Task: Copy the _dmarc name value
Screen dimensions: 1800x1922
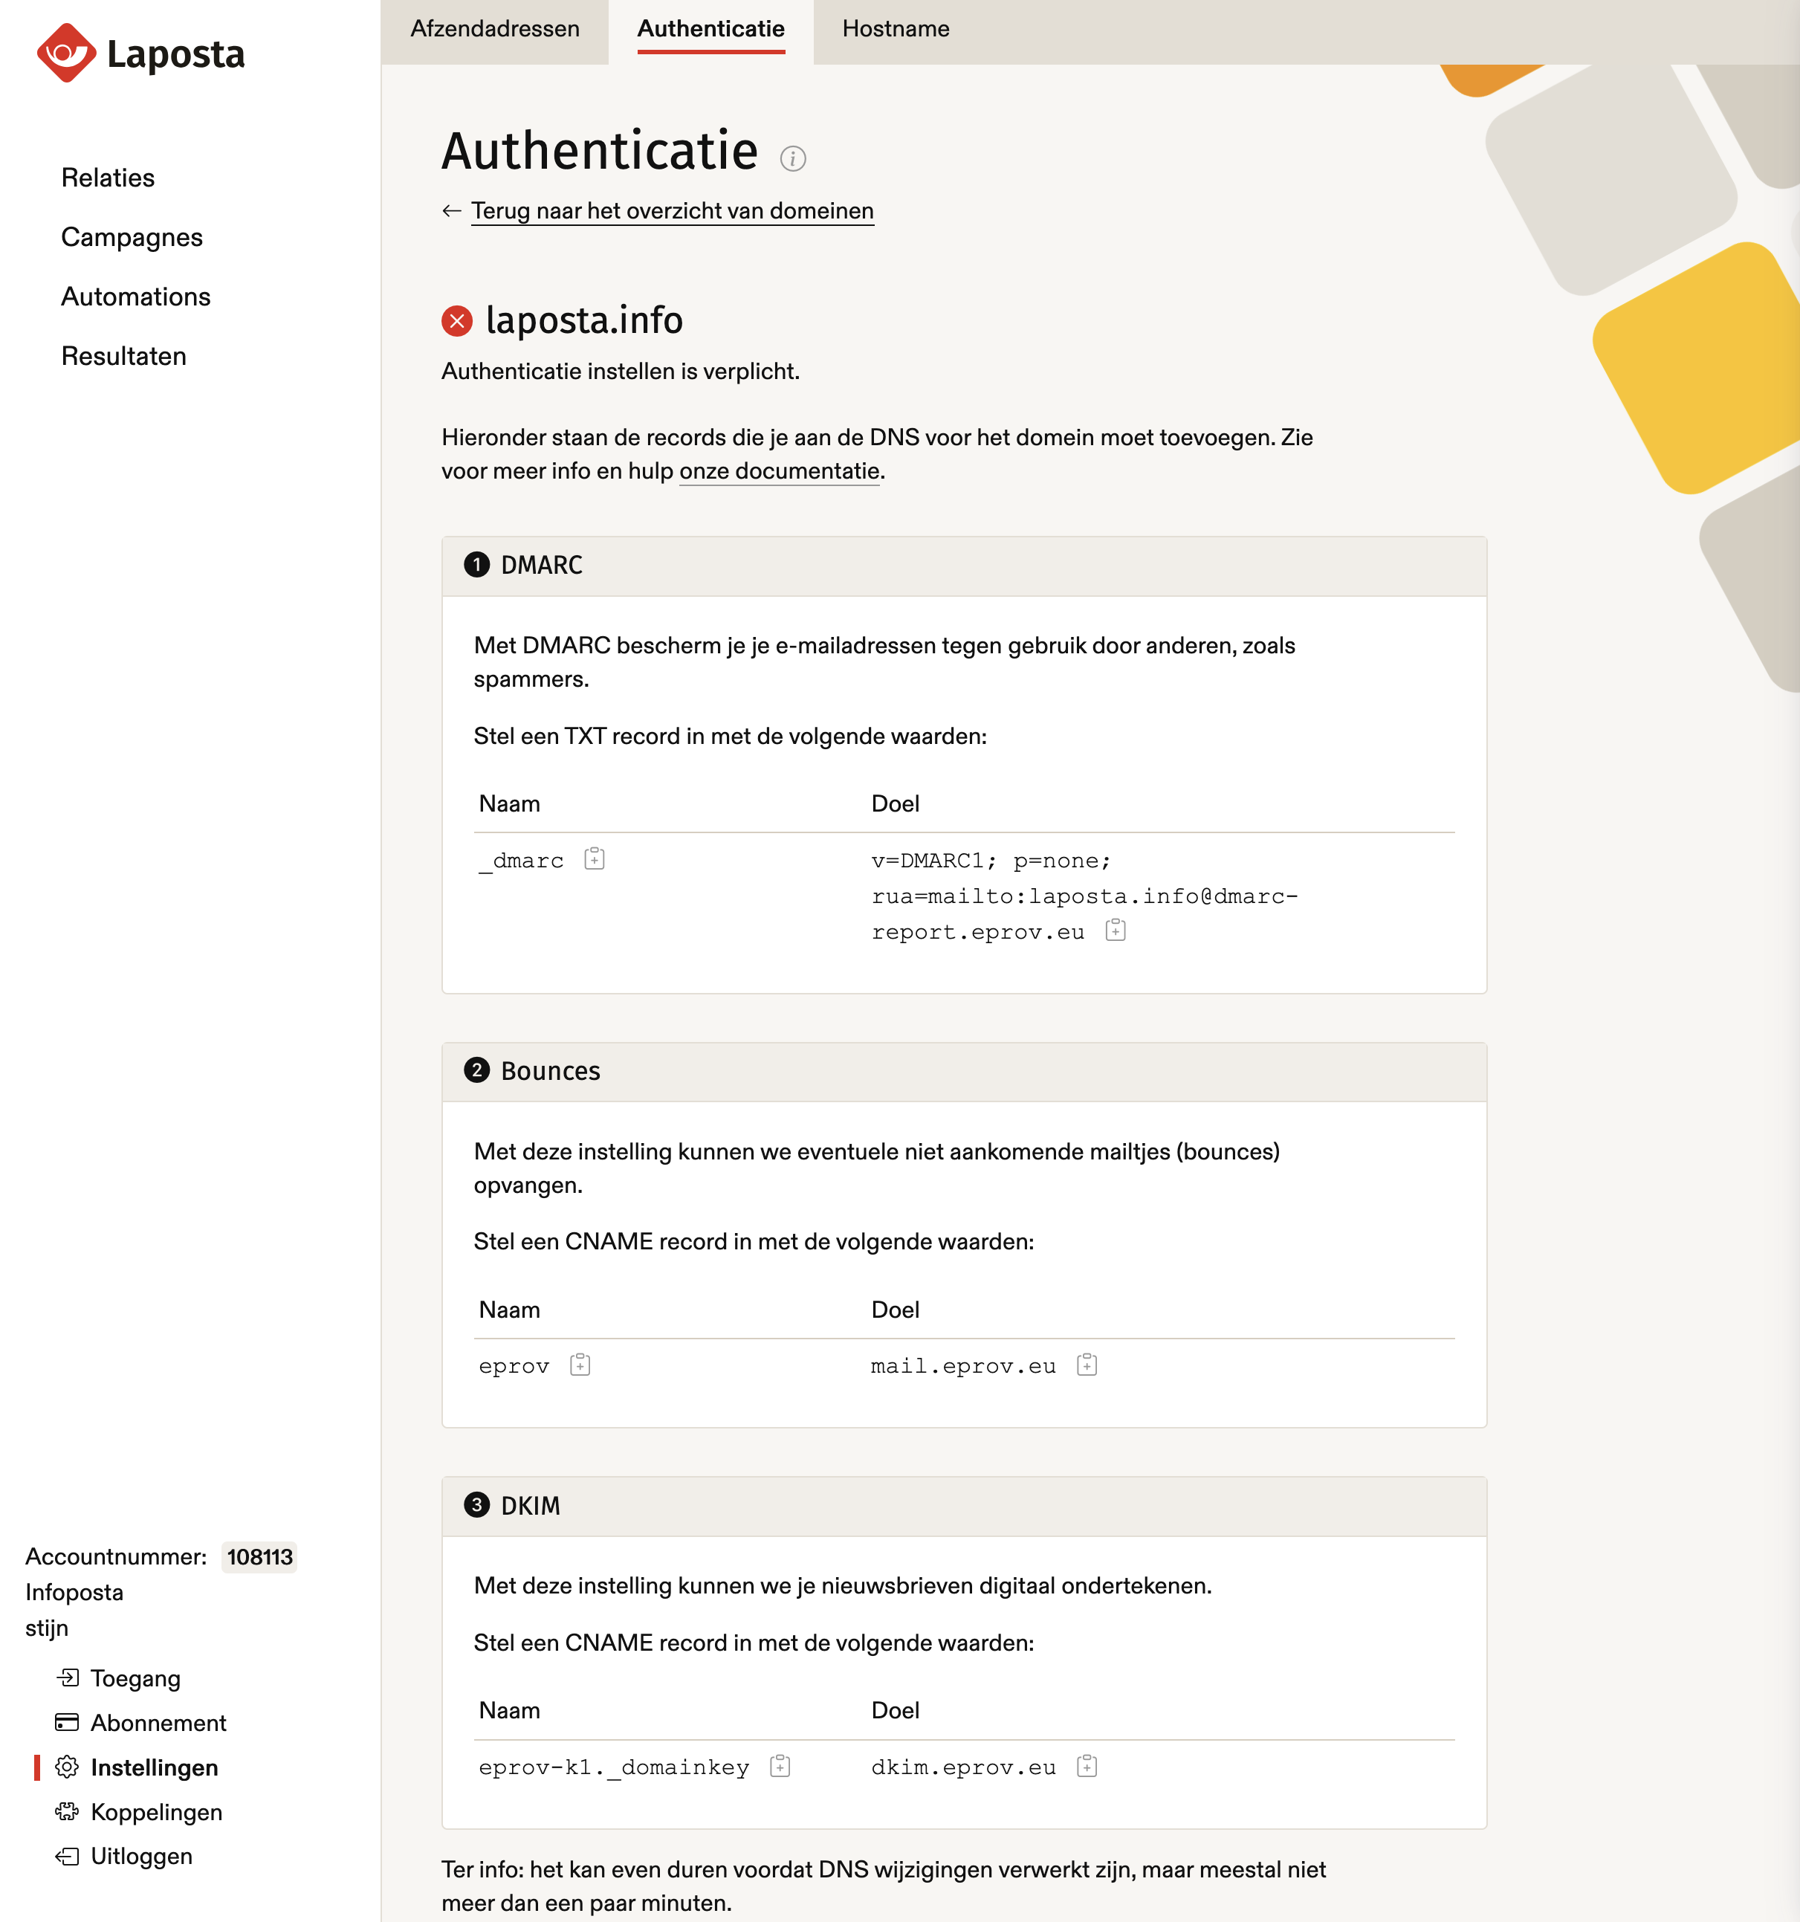Action: click(x=595, y=858)
